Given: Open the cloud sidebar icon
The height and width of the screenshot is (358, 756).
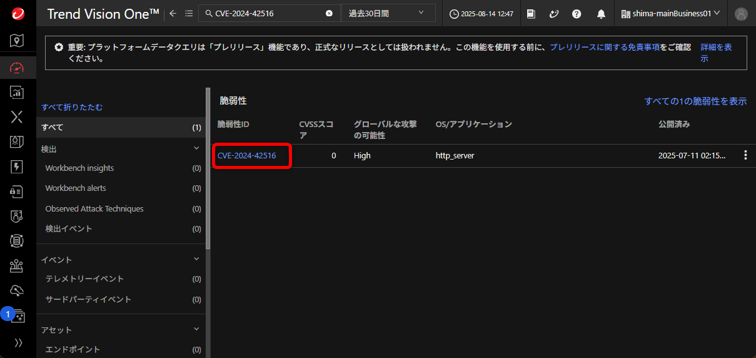Looking at the screenshot, I should (18, 290).
